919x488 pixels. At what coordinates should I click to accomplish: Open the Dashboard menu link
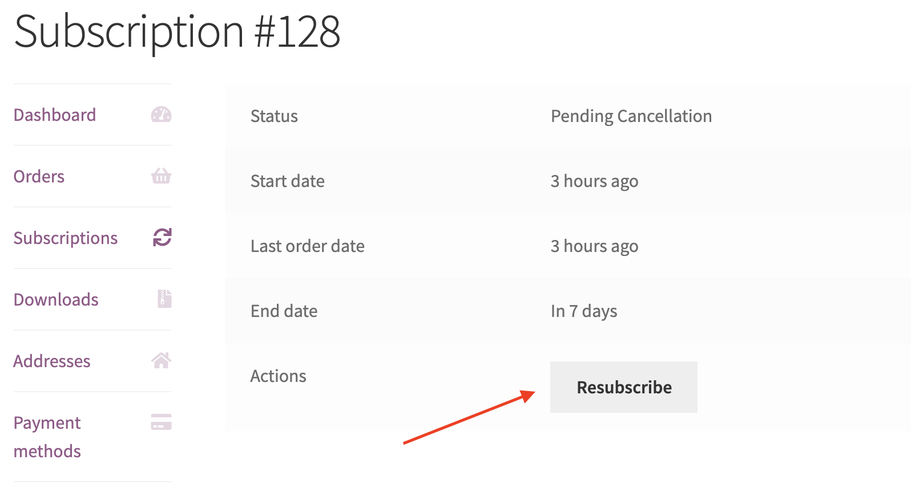point(55,115)
